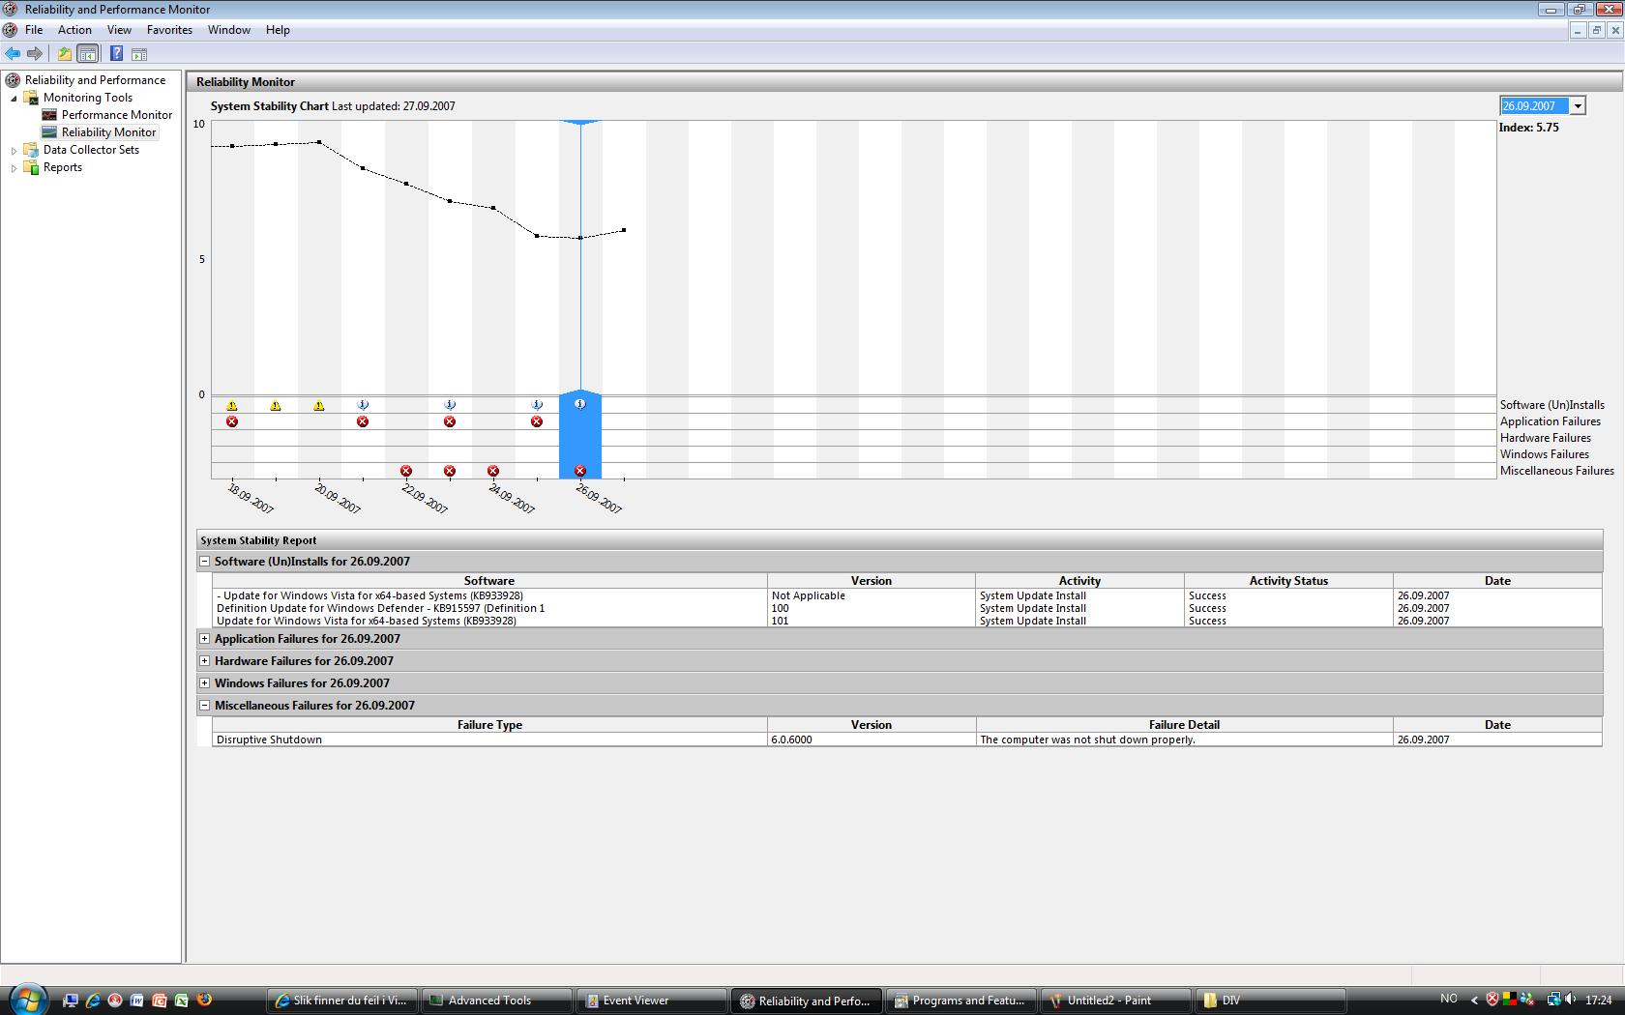Expand Windows Failures for 26.09.2007

(204, 682)
